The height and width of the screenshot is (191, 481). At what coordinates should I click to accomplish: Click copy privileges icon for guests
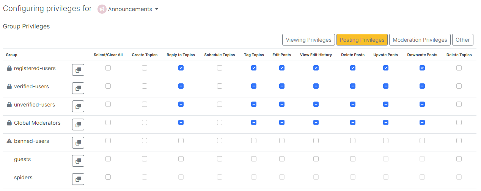[x=78, y=161]
